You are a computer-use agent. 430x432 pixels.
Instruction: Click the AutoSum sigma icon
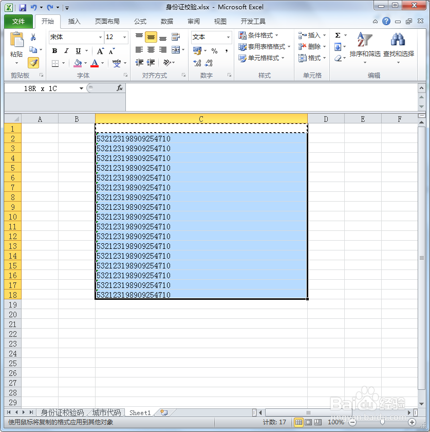point(338,35)
